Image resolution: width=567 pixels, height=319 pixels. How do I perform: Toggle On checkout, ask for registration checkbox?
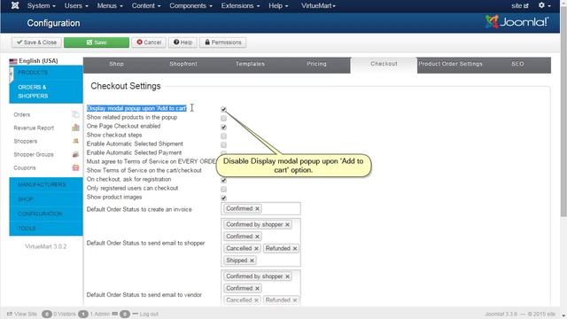[223, 180]
